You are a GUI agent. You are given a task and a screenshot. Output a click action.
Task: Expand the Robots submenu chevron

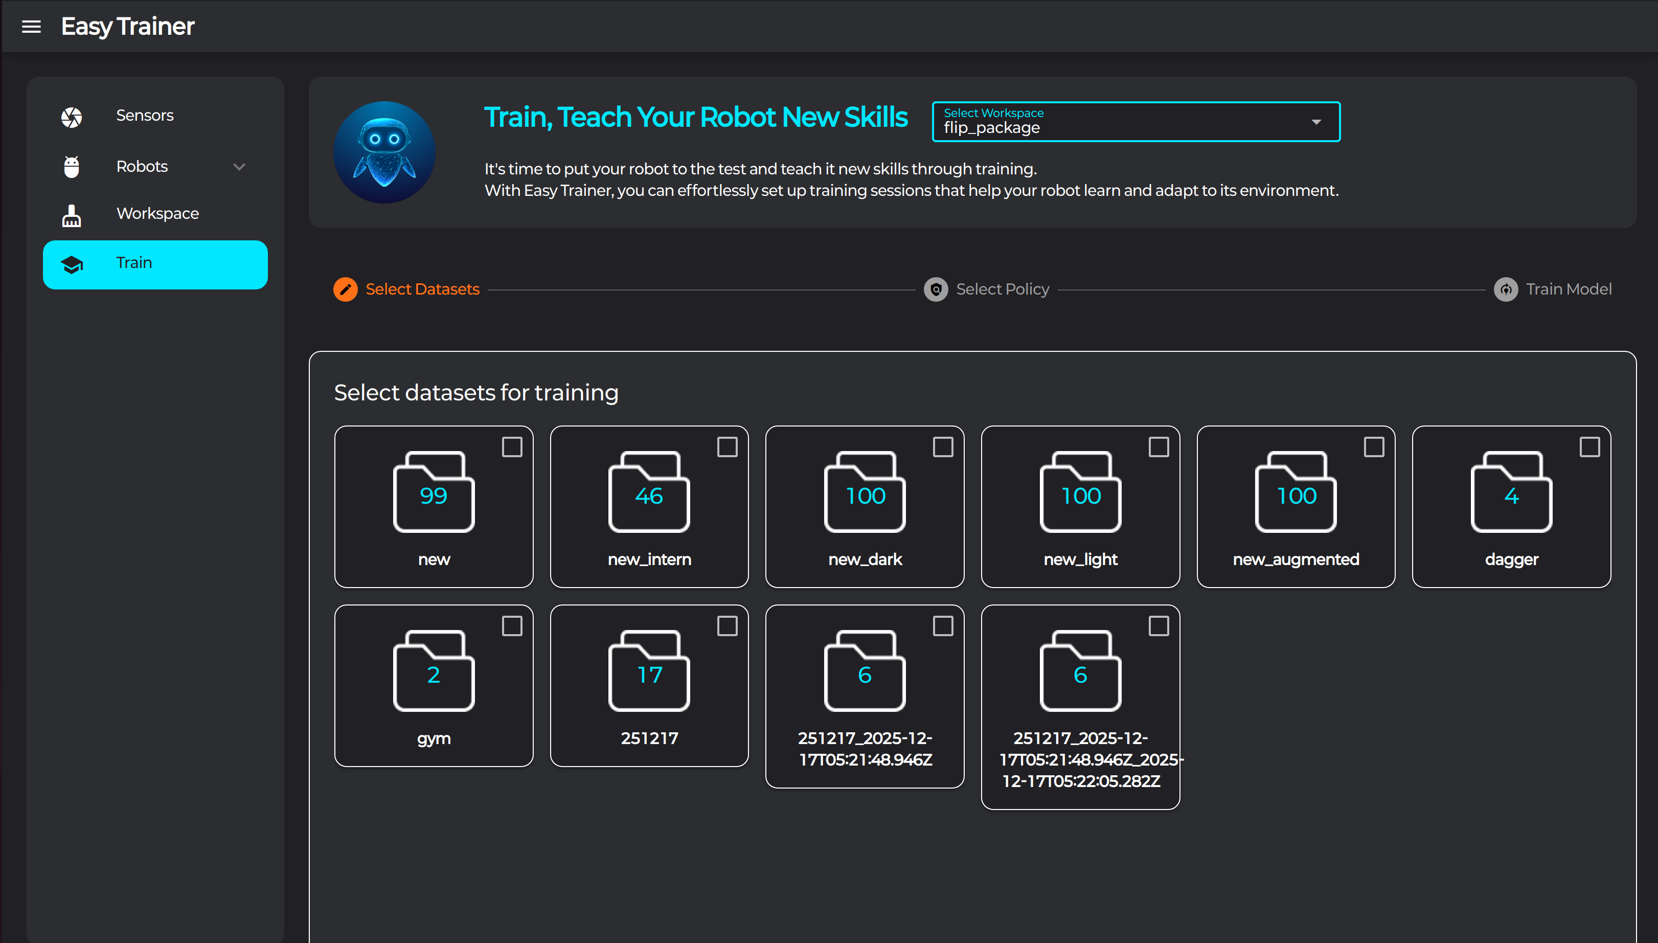pyautogui.click(x=240, y=166)
